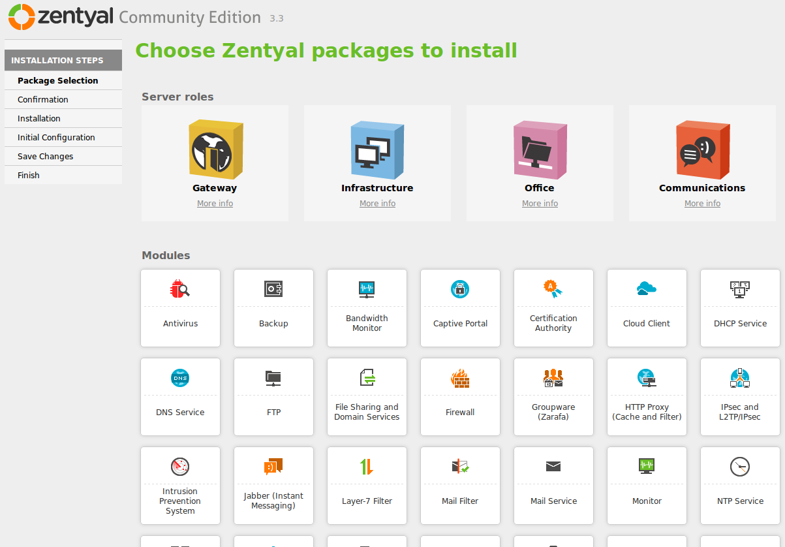Pick the Backup module safe icon

click(x=273, y=289)
